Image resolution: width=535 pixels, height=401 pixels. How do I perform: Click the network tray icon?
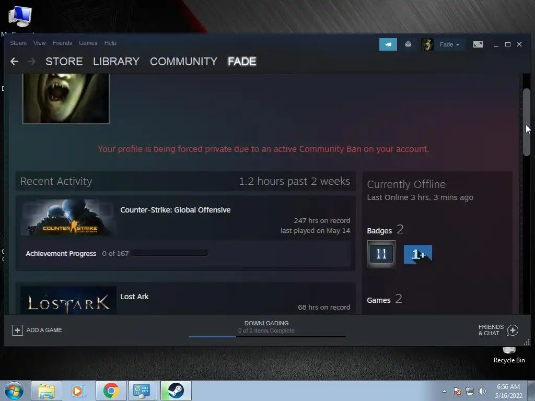click(x=470, y=391)
